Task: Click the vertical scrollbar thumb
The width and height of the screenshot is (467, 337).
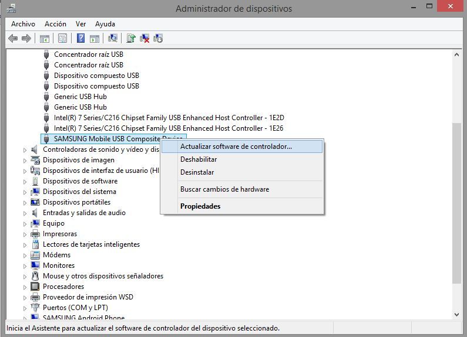Action: [x=456, y=203]
